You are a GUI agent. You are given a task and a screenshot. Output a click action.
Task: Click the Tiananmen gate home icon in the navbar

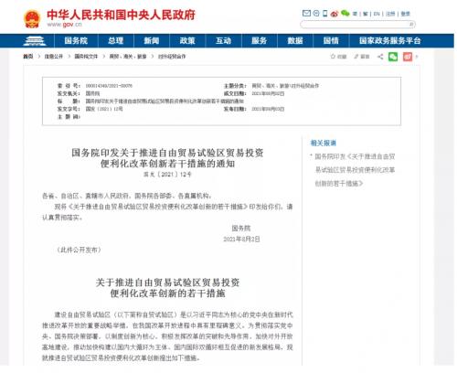tap(35, 40)
